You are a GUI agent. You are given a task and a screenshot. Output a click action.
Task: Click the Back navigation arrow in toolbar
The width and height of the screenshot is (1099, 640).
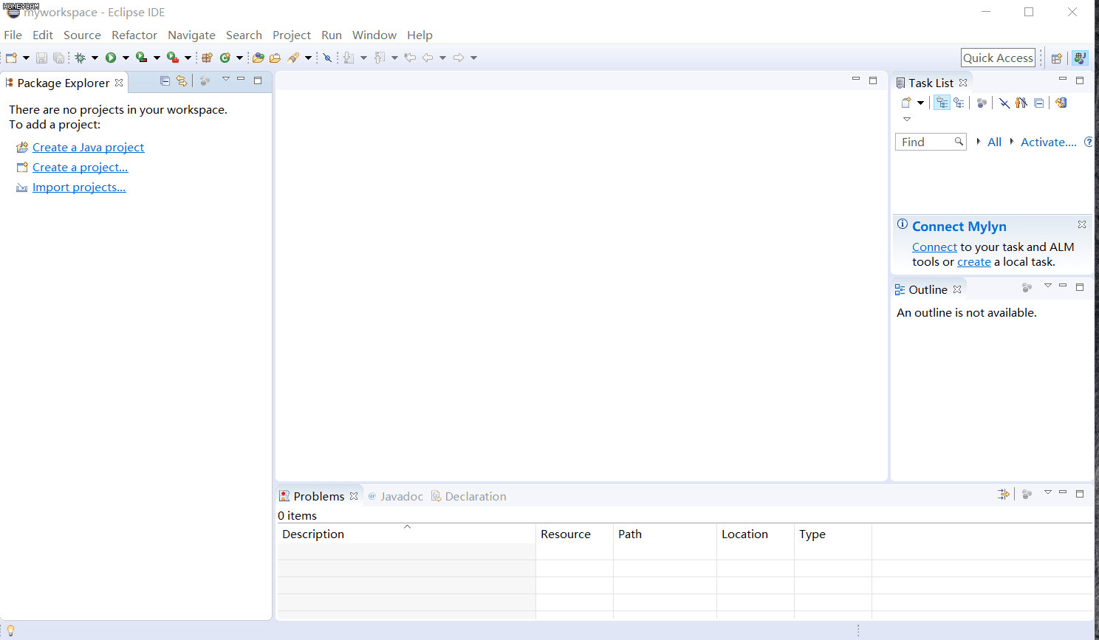tap(428, 58)
